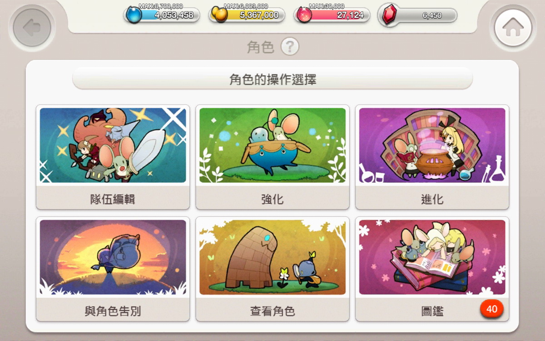Open 查看角色 view characters label
The height and width of the screenshot is (341, 545).
tap(272, 311)
